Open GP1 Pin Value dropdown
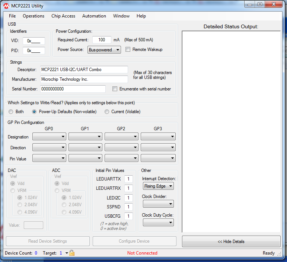The height and width of the screenshot is (262, 287). [85, 158]
